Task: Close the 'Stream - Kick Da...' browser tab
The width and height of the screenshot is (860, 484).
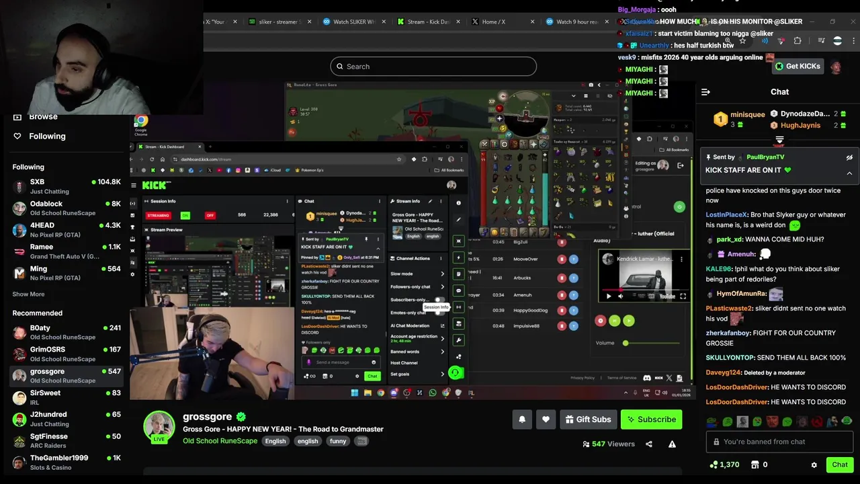Action: point(458,22)
